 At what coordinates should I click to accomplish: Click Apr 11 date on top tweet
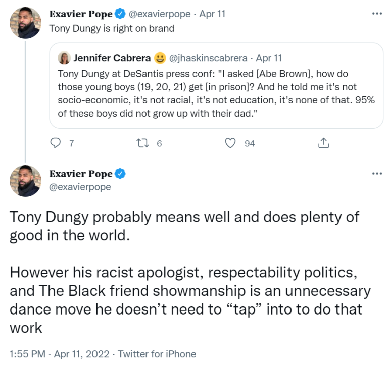[212, 14]
